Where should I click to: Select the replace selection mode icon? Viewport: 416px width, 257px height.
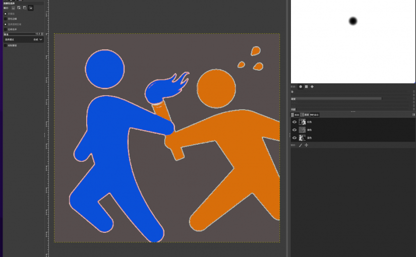[x=13, y=8]
